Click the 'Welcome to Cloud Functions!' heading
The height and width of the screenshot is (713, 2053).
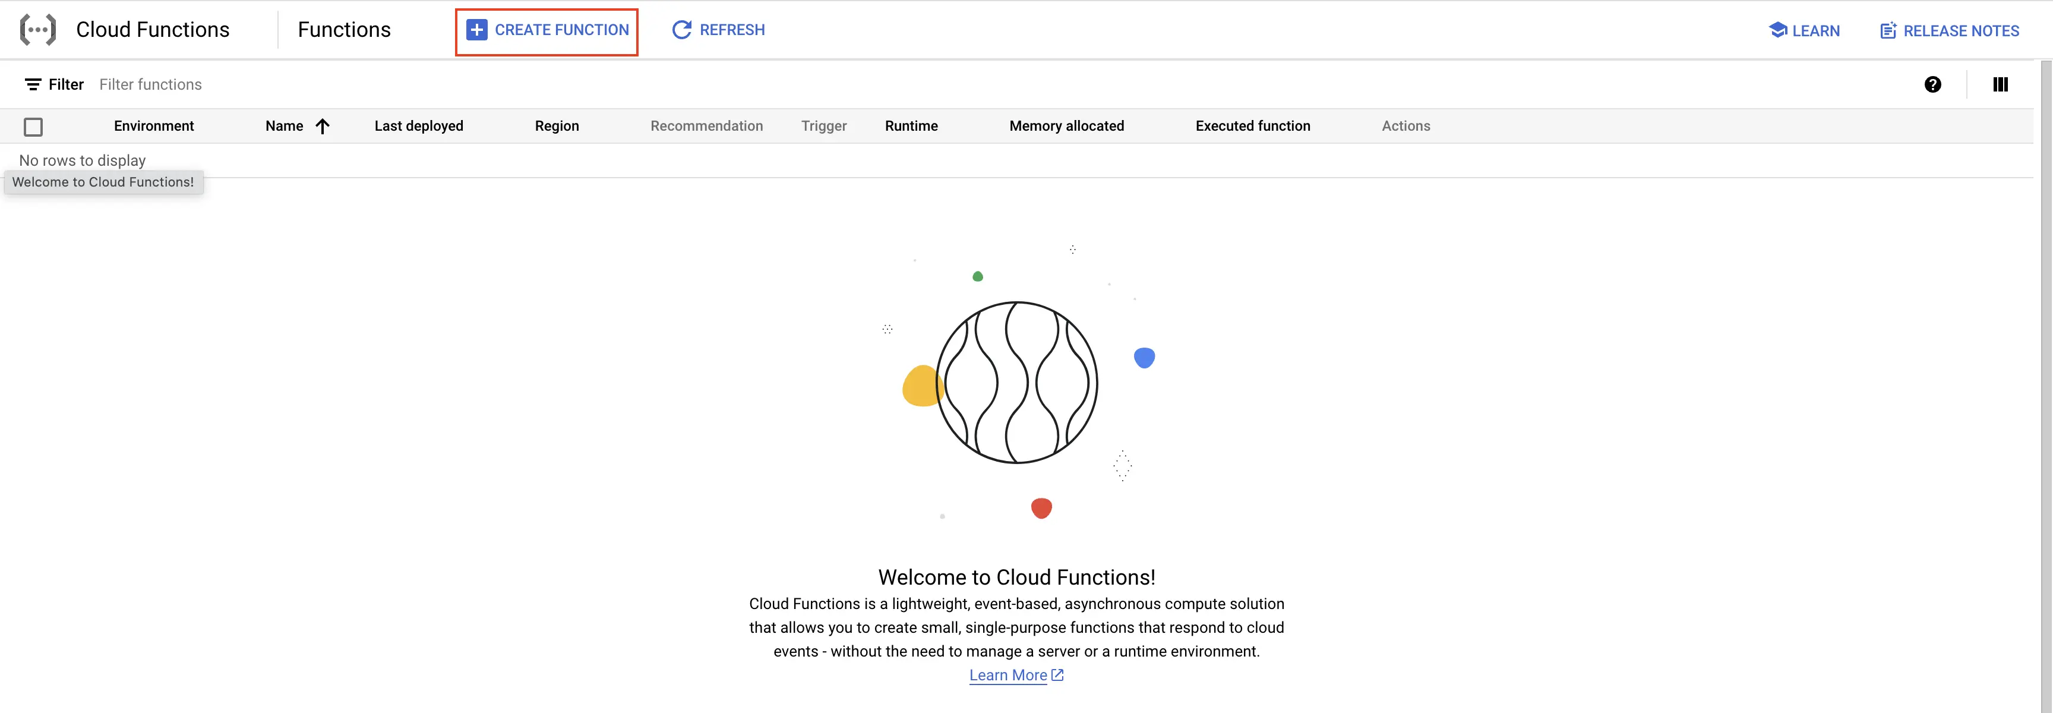point(1017,578)
